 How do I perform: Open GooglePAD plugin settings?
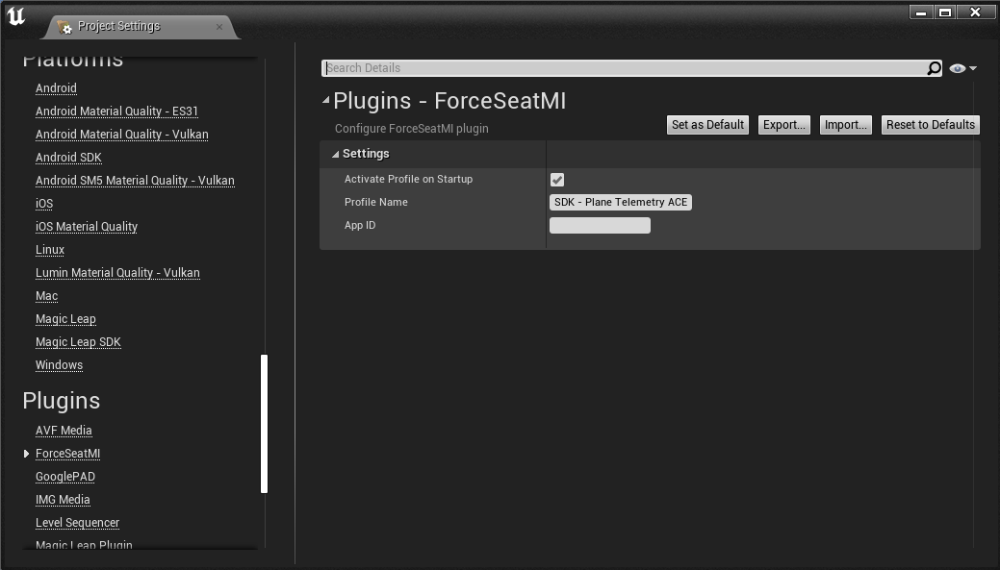click(65, 477)
